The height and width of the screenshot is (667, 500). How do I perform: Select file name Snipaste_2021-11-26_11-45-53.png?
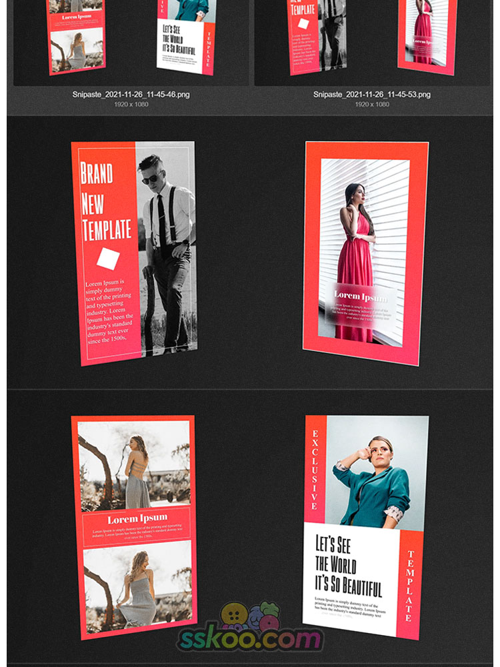click(372, 95)
